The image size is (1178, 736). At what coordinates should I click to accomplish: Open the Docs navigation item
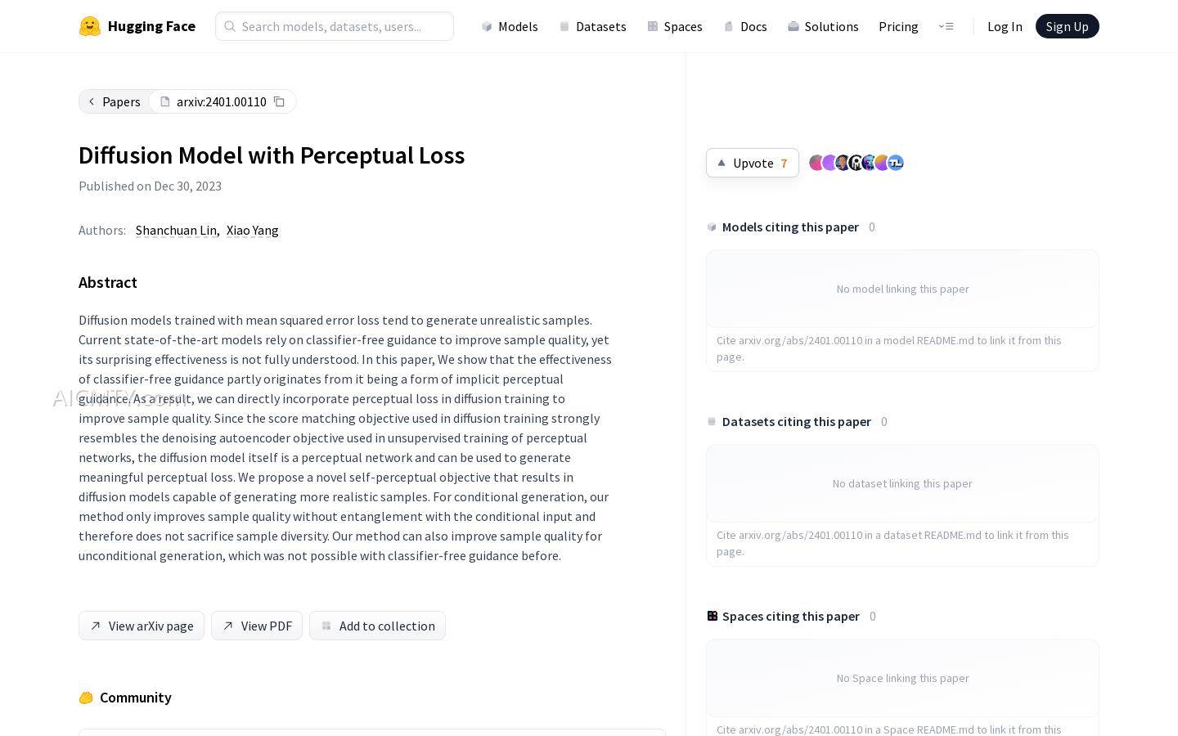pyautogui.click(x=745, y=26)
